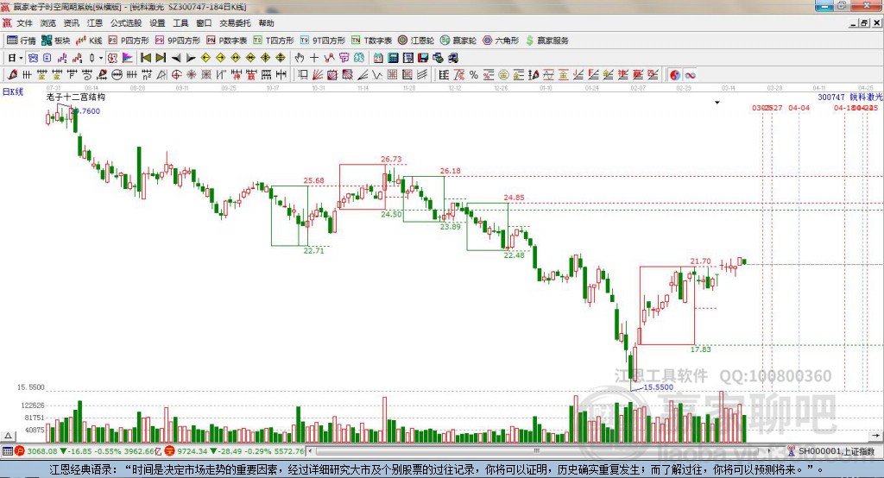Image resolution: width=884 pixels, height=478 pixels.
Task: Open the 赢家轮 wheel tool
Action: pos(458,41)
